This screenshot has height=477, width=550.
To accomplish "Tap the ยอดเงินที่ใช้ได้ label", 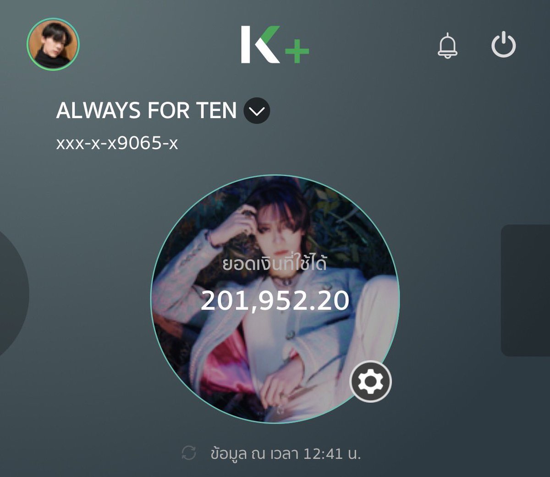I will tap(275, 264).
